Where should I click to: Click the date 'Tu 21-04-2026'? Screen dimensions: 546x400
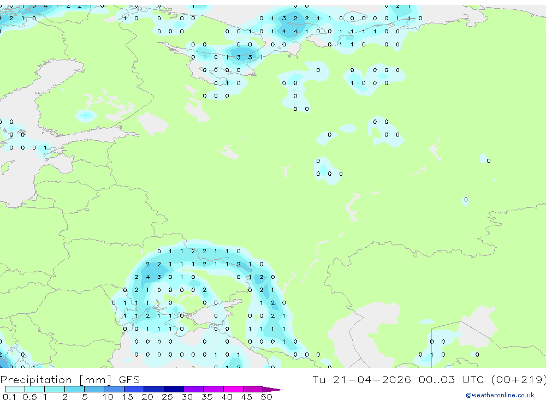[361, 379]
